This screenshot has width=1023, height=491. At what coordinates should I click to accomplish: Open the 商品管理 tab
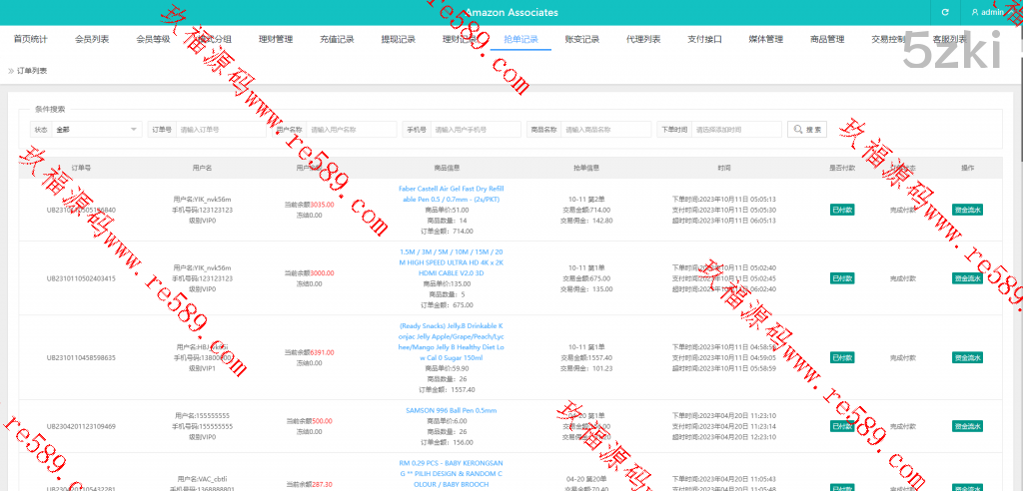pos(827,39)
